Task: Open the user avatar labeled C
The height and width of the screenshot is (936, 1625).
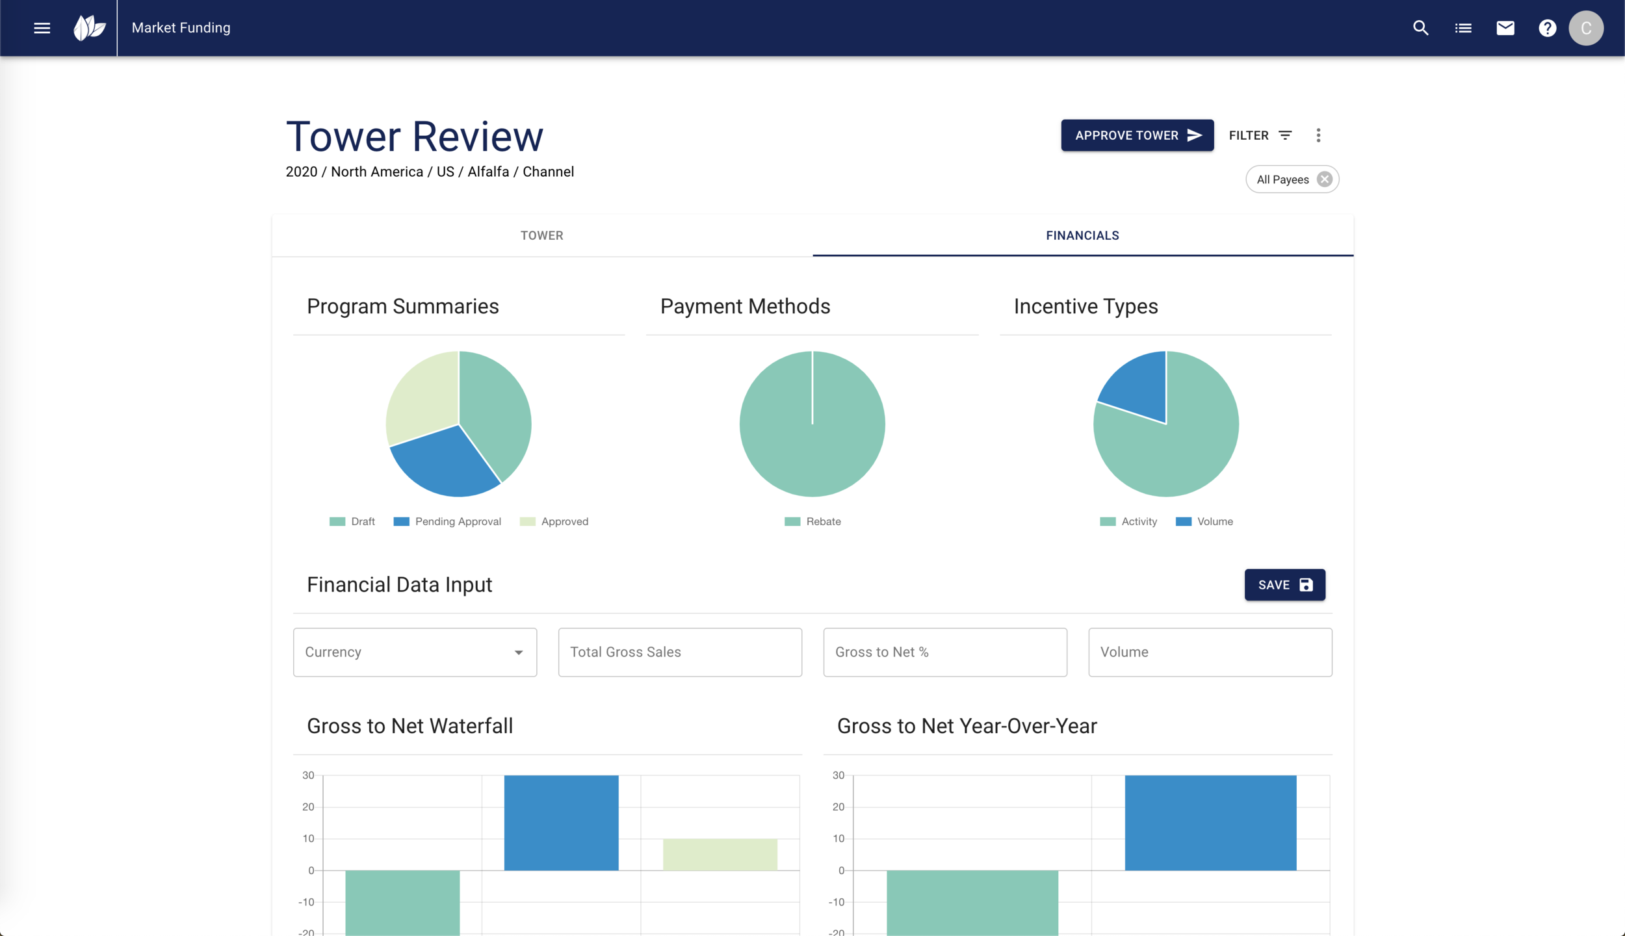Action: pos(1586,28)
